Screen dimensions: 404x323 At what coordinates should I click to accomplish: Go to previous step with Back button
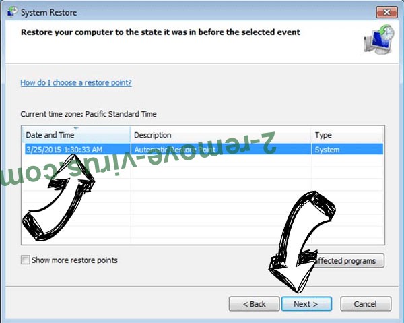tap(254, 304)
